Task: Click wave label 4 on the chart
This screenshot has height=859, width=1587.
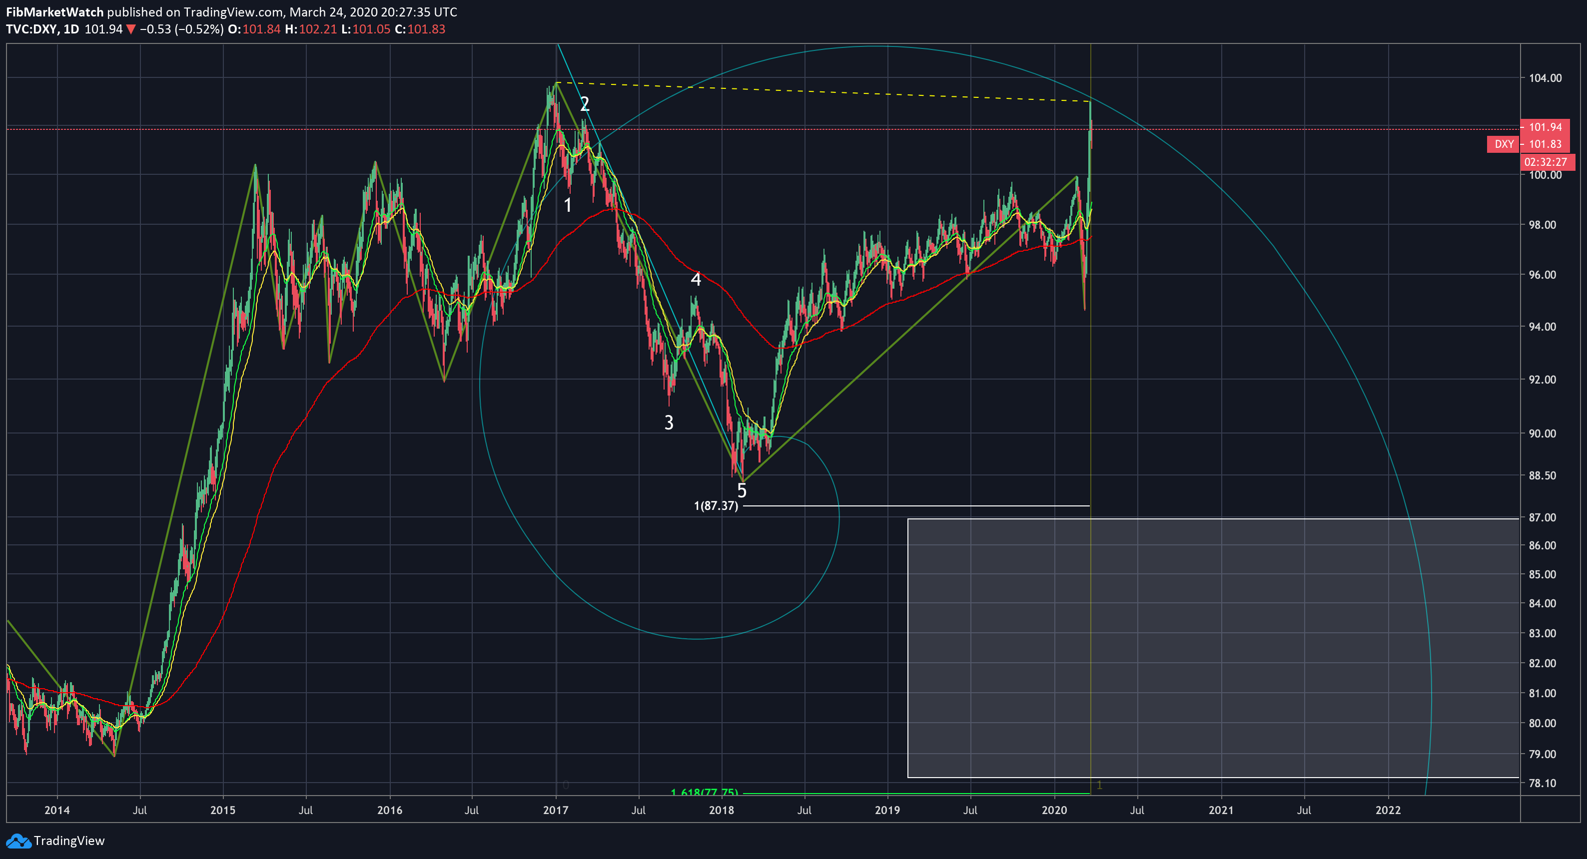Action: pyautogui.click(x=696, y=280)
